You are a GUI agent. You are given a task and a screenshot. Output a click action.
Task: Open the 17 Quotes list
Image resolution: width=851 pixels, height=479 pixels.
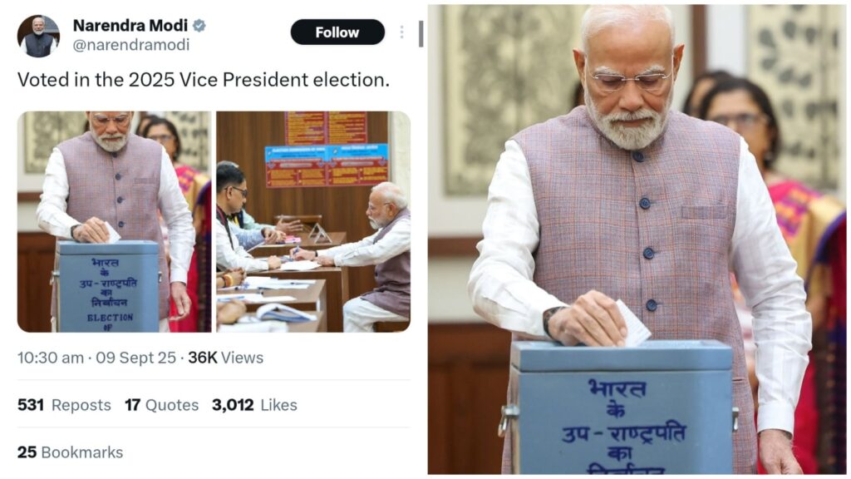click(x=161, y=405)
